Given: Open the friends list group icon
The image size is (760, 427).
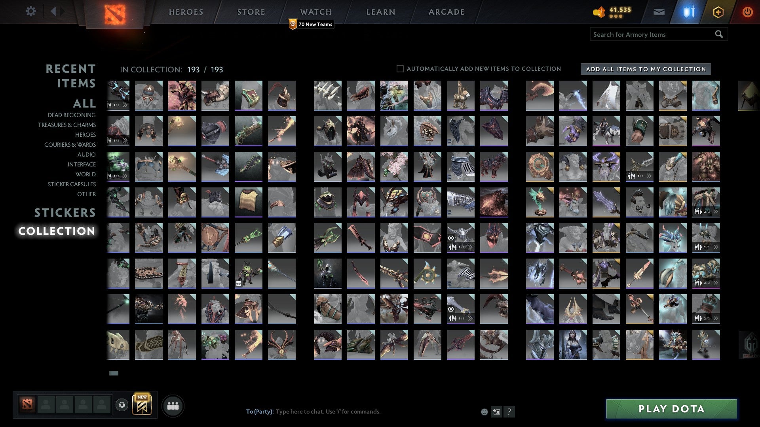Looking at the screenshot, I should 173,405.
